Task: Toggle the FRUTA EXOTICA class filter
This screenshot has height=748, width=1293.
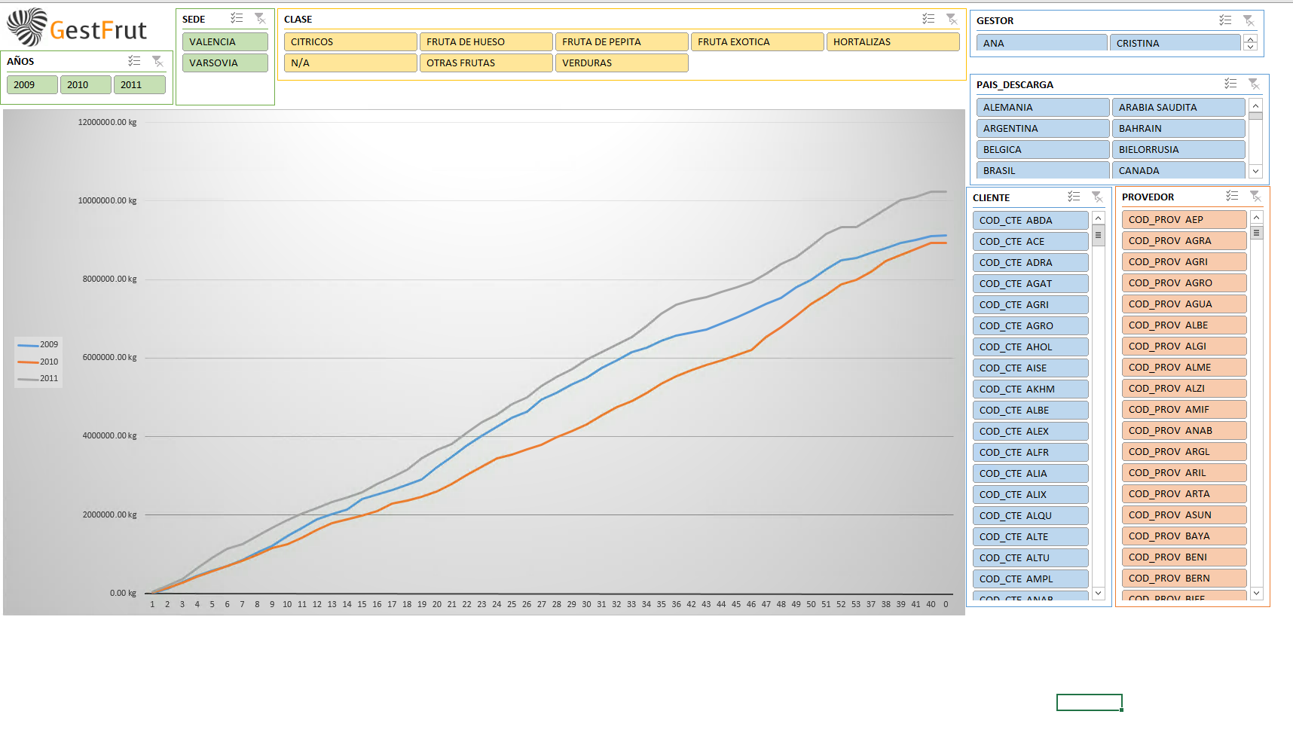Action: click(757, 42)
